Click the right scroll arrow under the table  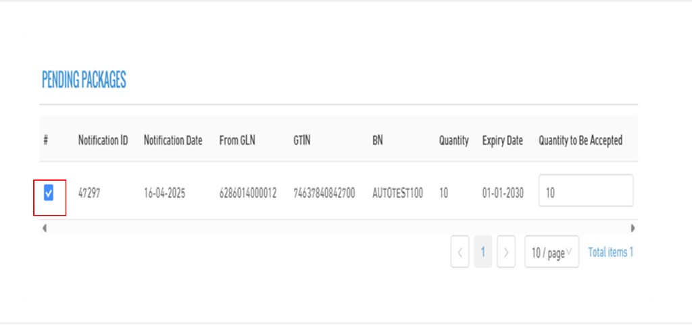pos(633,228)
